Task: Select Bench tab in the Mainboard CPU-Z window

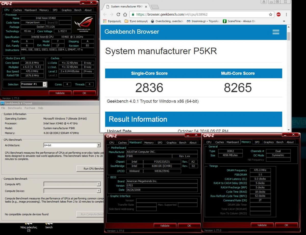Action: coord(183,143)
